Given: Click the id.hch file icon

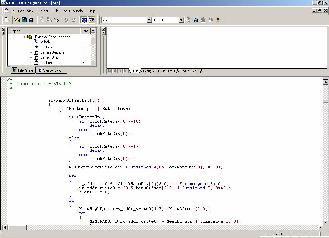Looking at the screenshot, I should [x=36, y=42].
